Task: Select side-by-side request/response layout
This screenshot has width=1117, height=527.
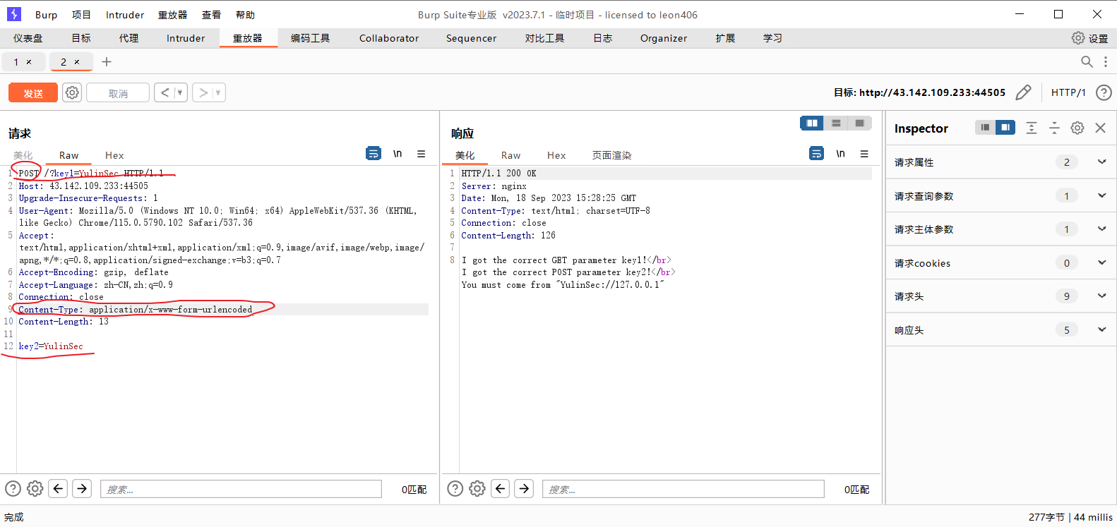Action: [812, 123]
